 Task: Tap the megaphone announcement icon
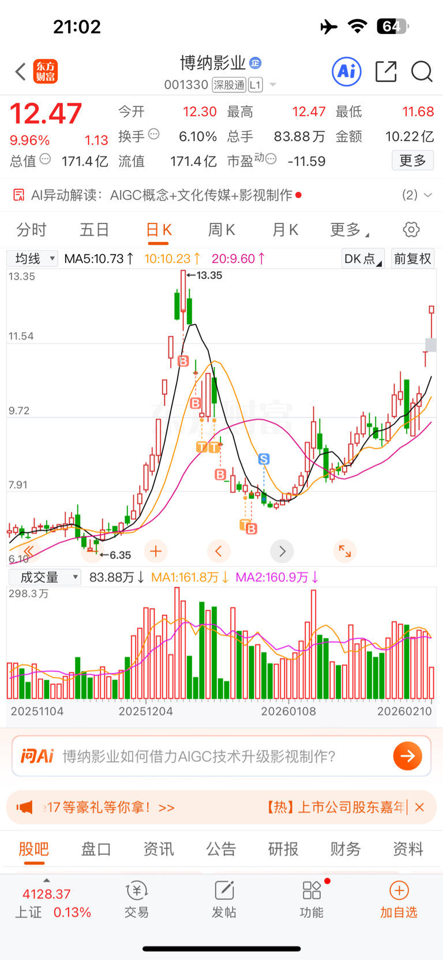pyautogui.click(x=24, y=807)
